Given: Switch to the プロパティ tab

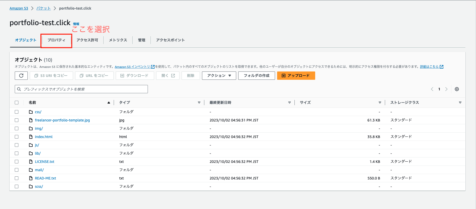Looking at the screenshot, I should [x=56, y=40].
